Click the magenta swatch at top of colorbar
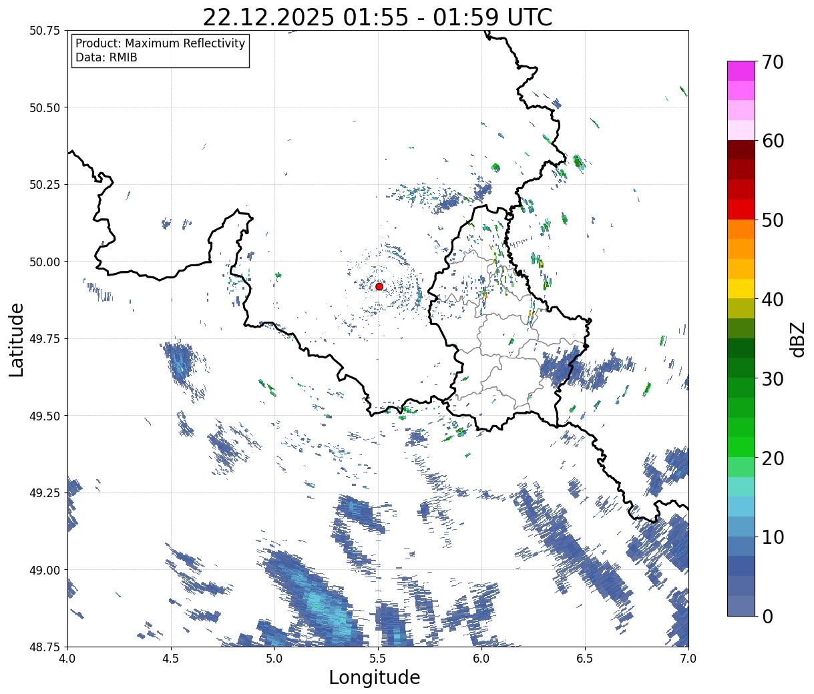814x694 pixels. [x=741, y=71]
